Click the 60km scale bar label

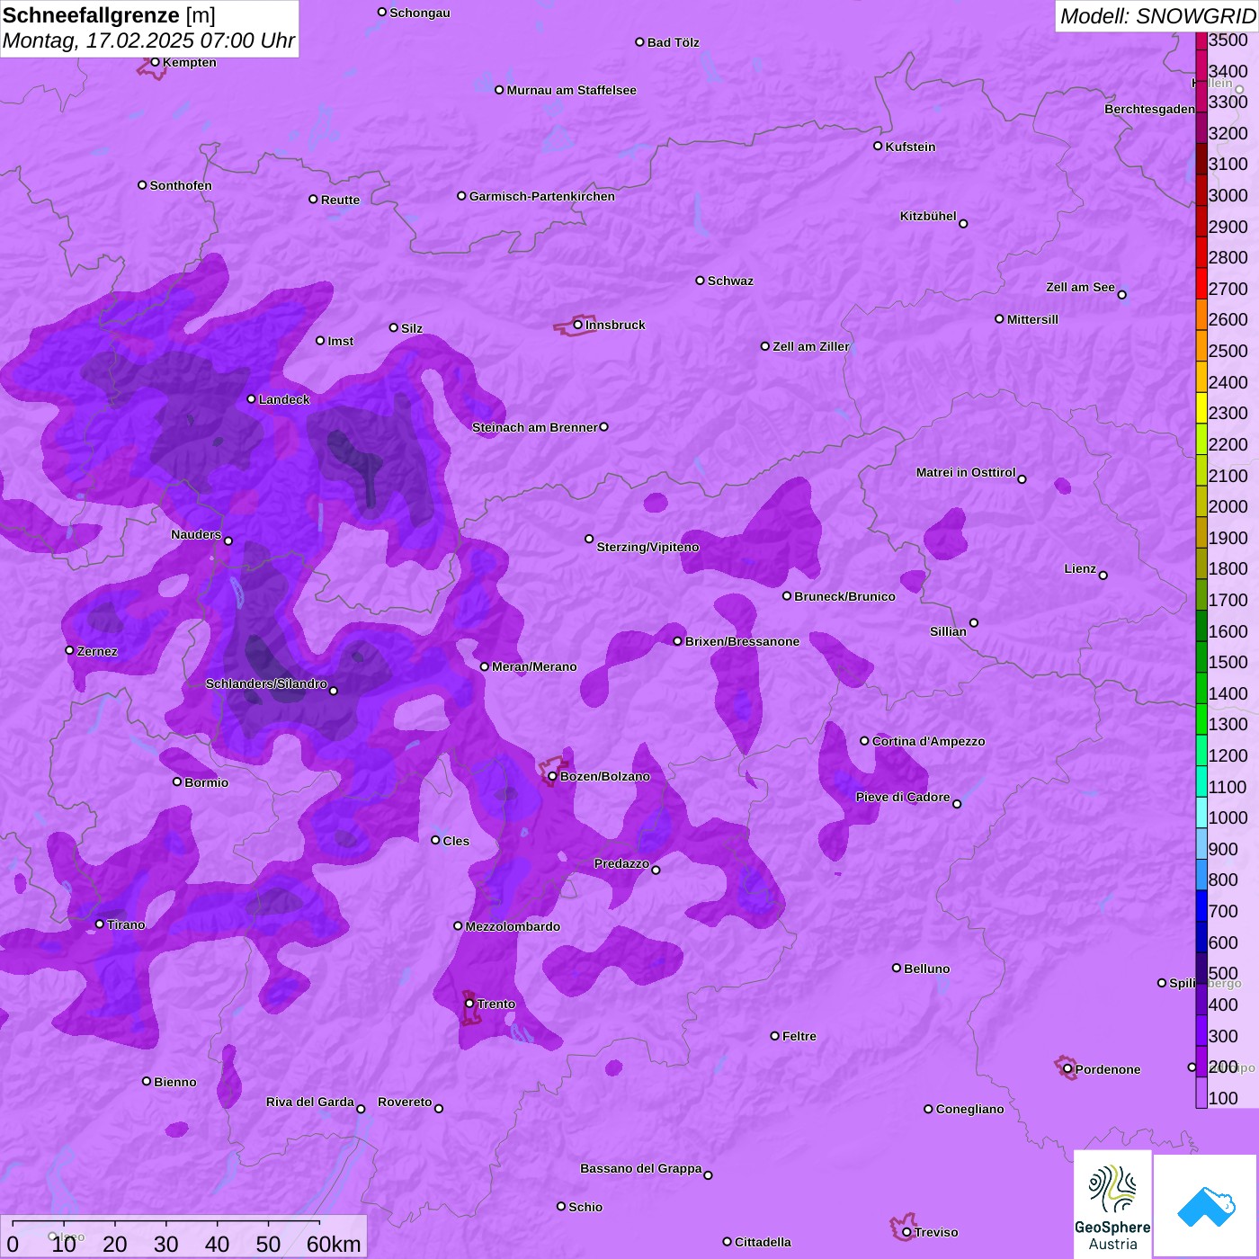[334, 1244]
